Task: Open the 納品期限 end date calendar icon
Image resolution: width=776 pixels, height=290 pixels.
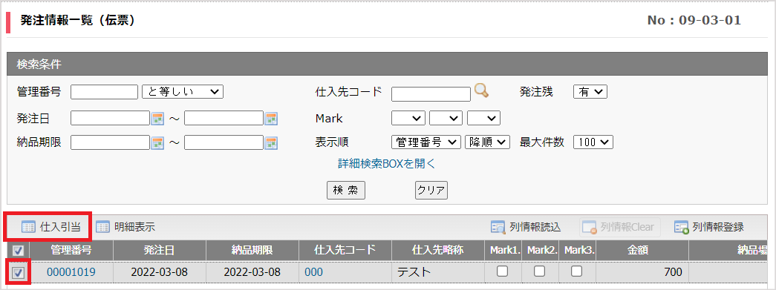Action: click(x=271, y=143)
